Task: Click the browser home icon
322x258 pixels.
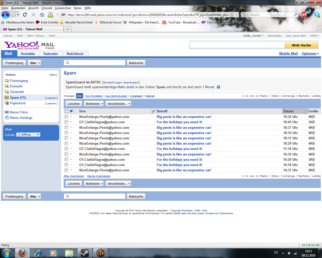Action: click(x=42, y=15)
